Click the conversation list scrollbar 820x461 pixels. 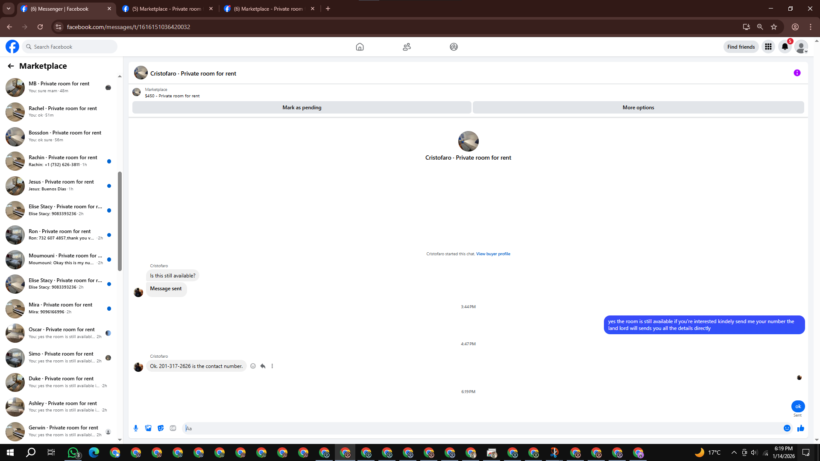[120, 221]
